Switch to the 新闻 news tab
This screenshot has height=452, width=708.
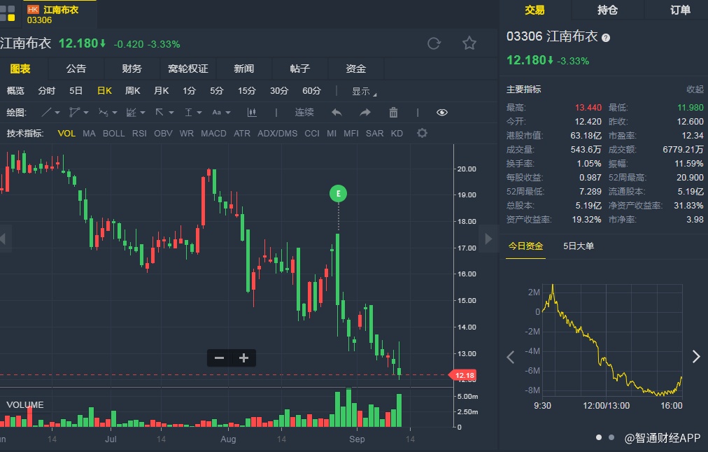coord(243,69)
